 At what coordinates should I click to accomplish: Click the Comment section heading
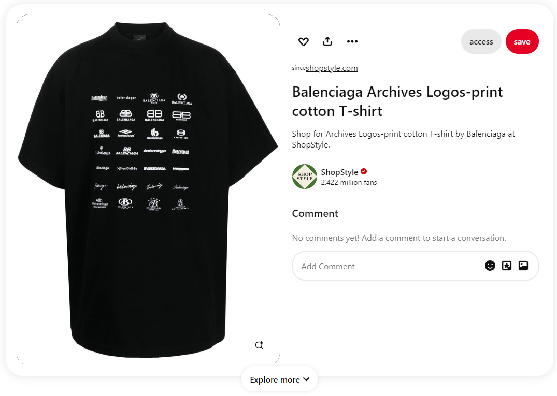click(x=315, y=213)
